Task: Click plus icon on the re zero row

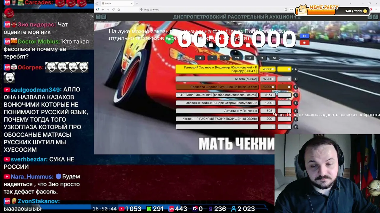Action: 295,79
